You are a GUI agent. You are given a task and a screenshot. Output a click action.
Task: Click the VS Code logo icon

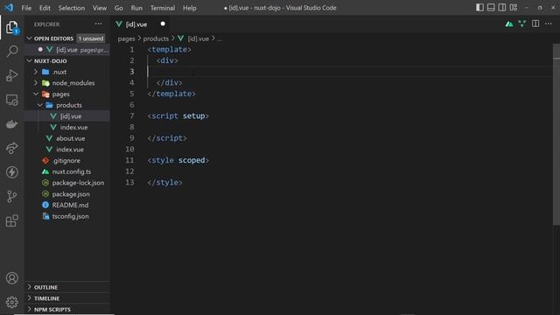coord(9,8)
